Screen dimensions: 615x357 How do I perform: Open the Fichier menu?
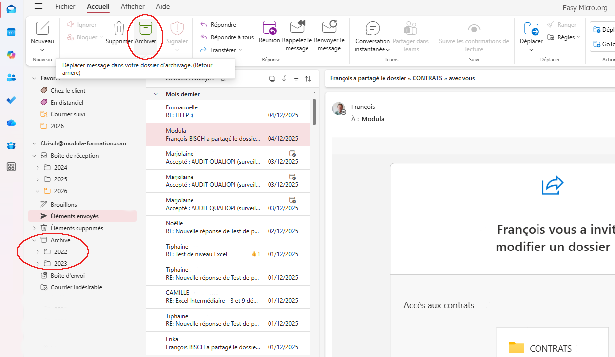(x=65, y=7)
